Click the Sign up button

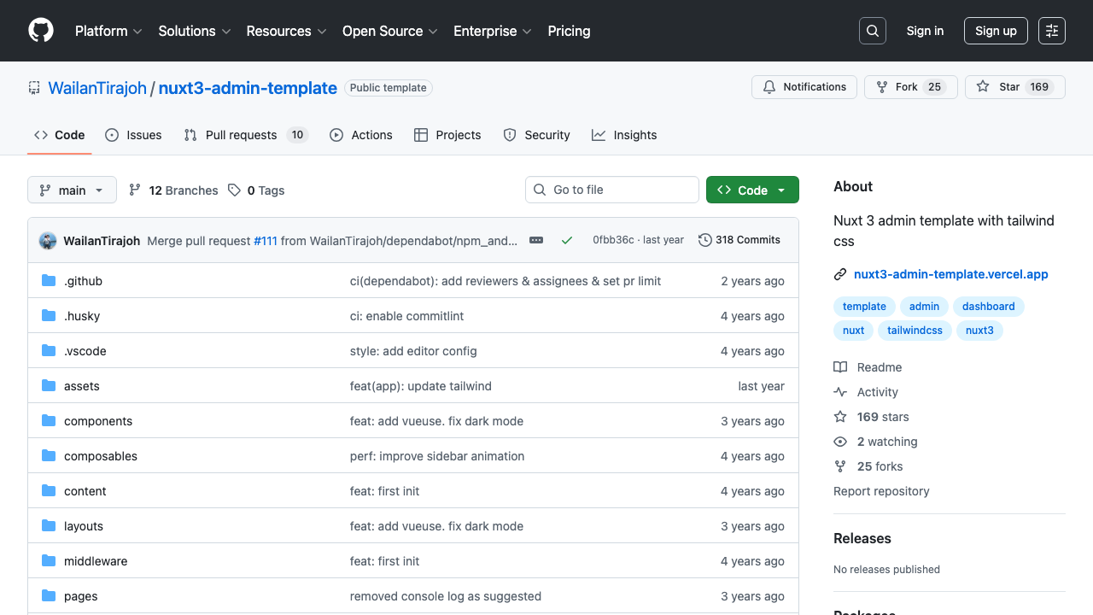(x=996, y=31)
